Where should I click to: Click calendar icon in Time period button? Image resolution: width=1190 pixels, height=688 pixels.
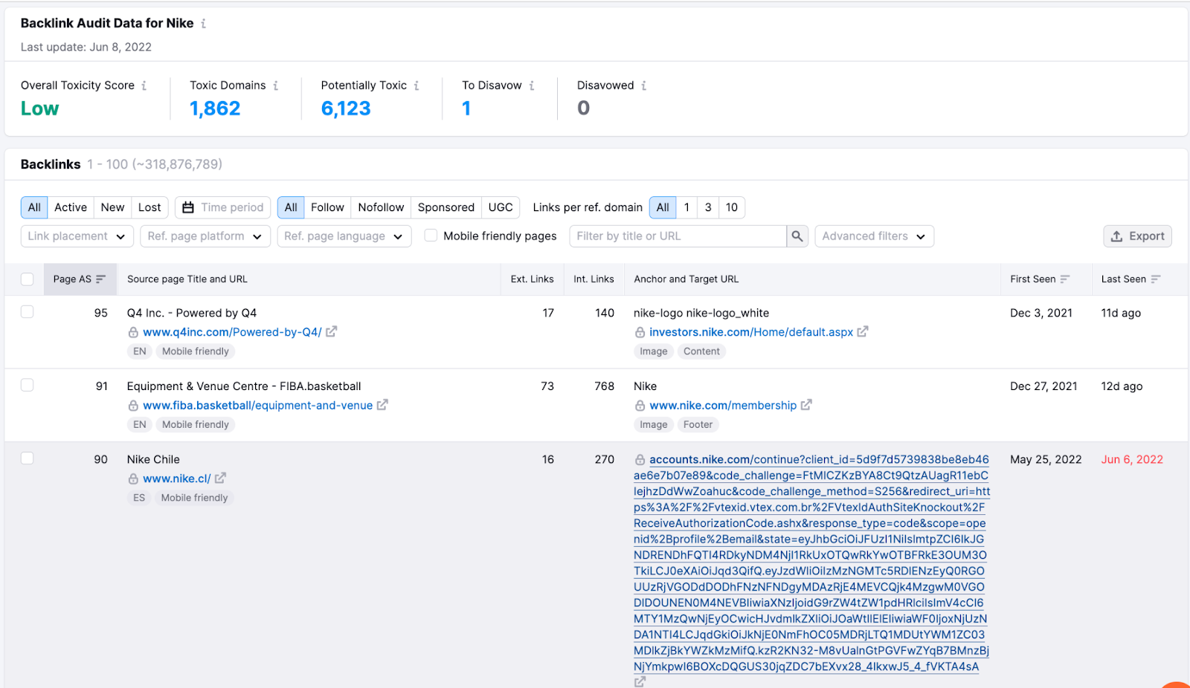coord(188,207)
